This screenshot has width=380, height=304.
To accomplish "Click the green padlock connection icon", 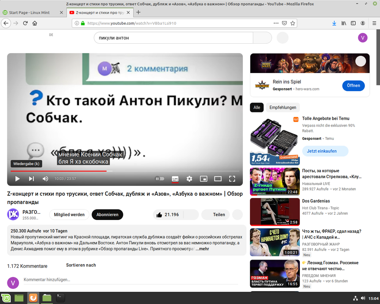I will (83, 23).
